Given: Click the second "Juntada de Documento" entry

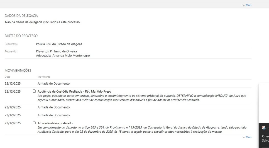Looking at the screenshot, I should 53,107.
